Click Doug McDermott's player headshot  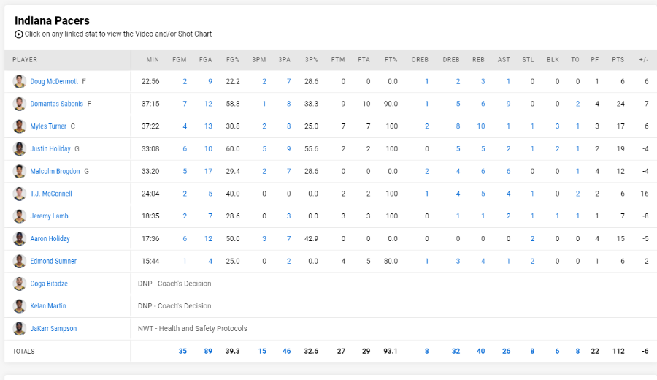click(x=19, y=81)
